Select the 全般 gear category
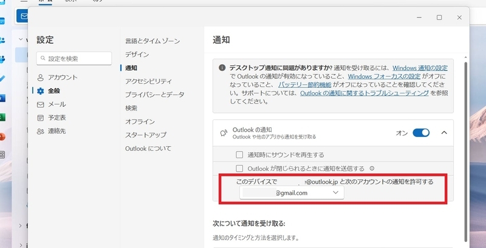The width and height of the screenshot is (486, 248). coord(49,91)
